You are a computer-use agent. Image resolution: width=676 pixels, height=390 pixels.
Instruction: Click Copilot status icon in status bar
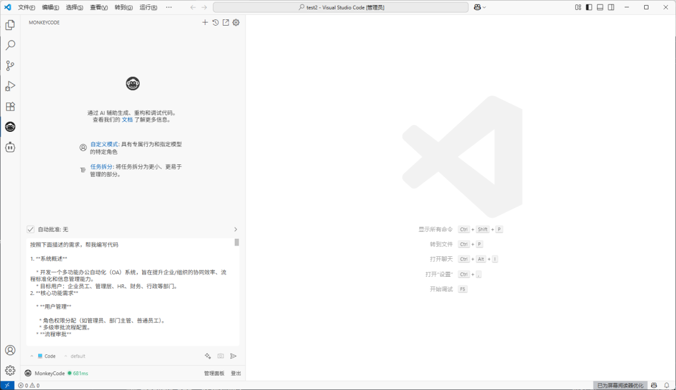pyautogui.click(x=654, y=385)
